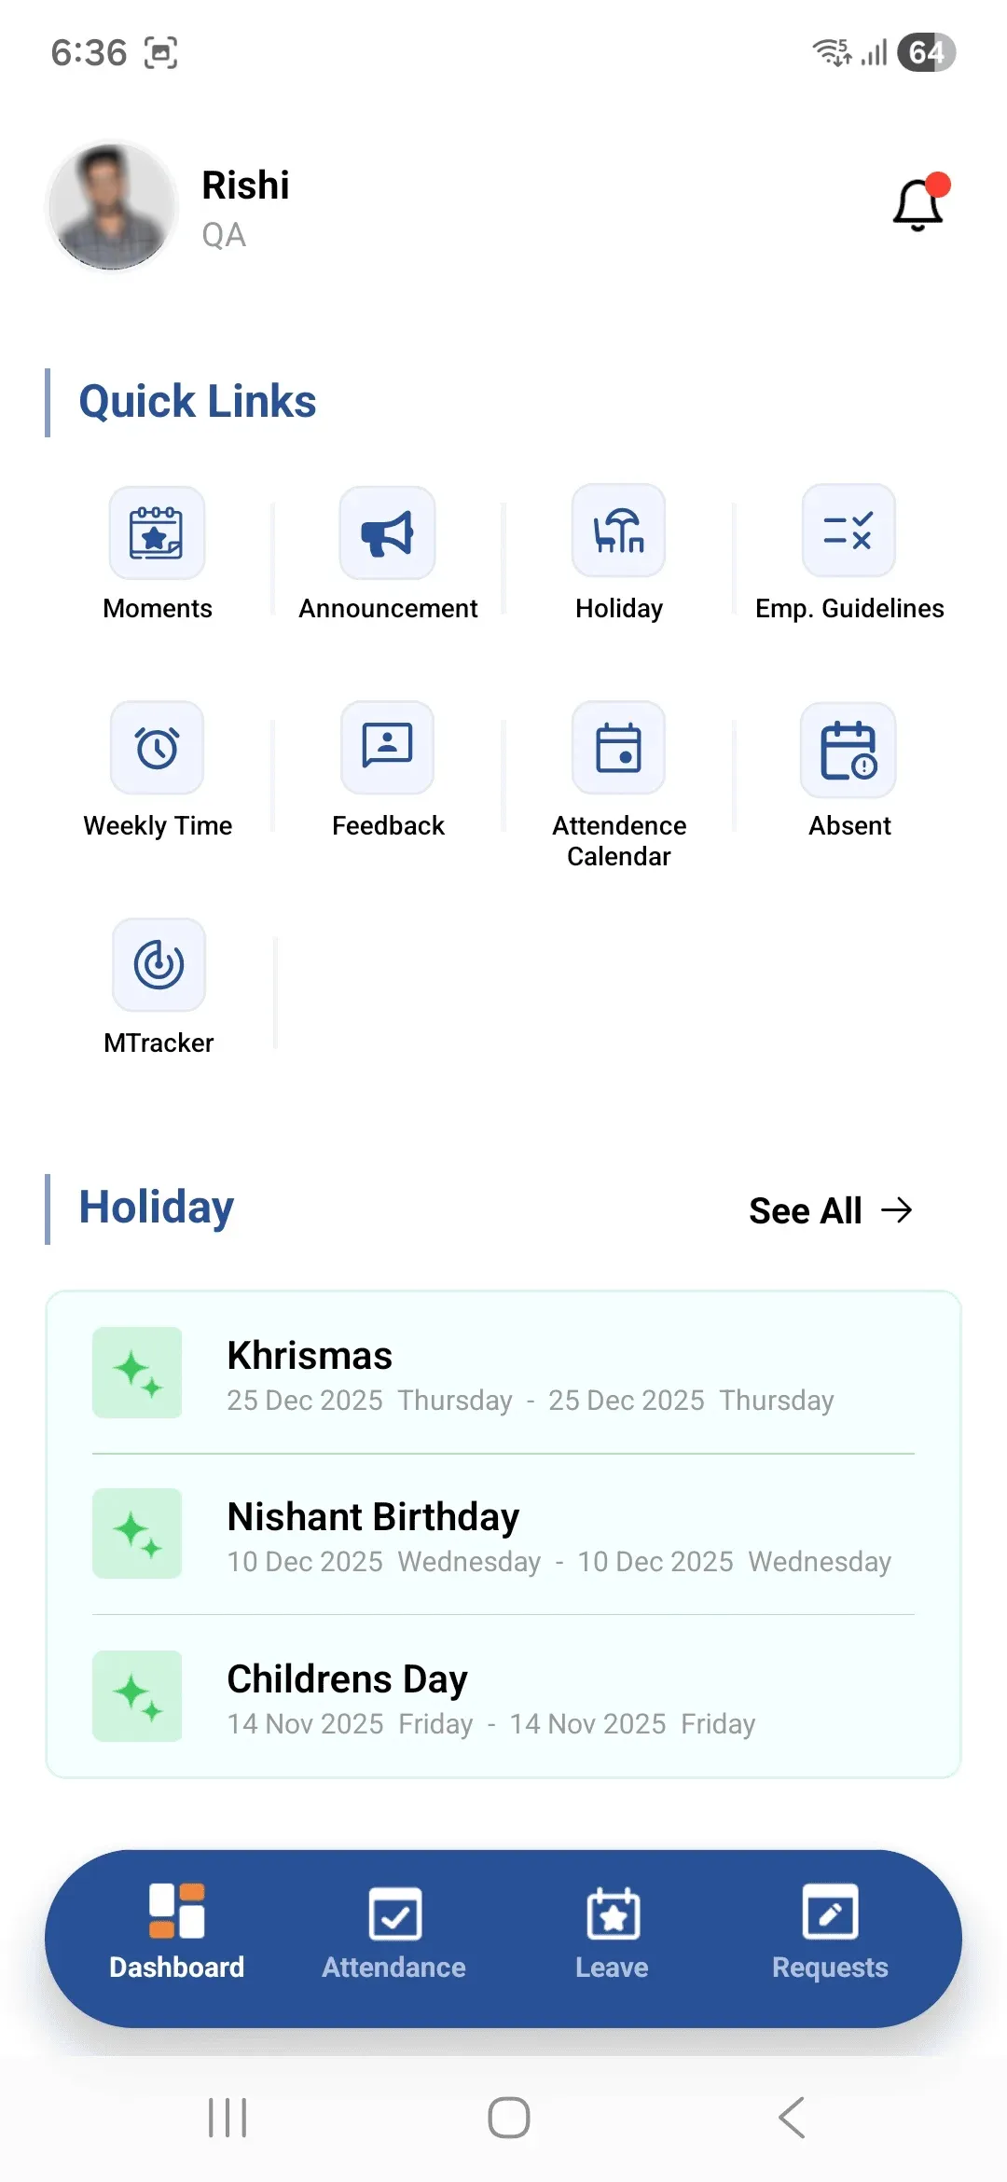The height and width of the screenshot is (2182, 1007).
Task: Click See All holidays link
Action: (831, 1210)
